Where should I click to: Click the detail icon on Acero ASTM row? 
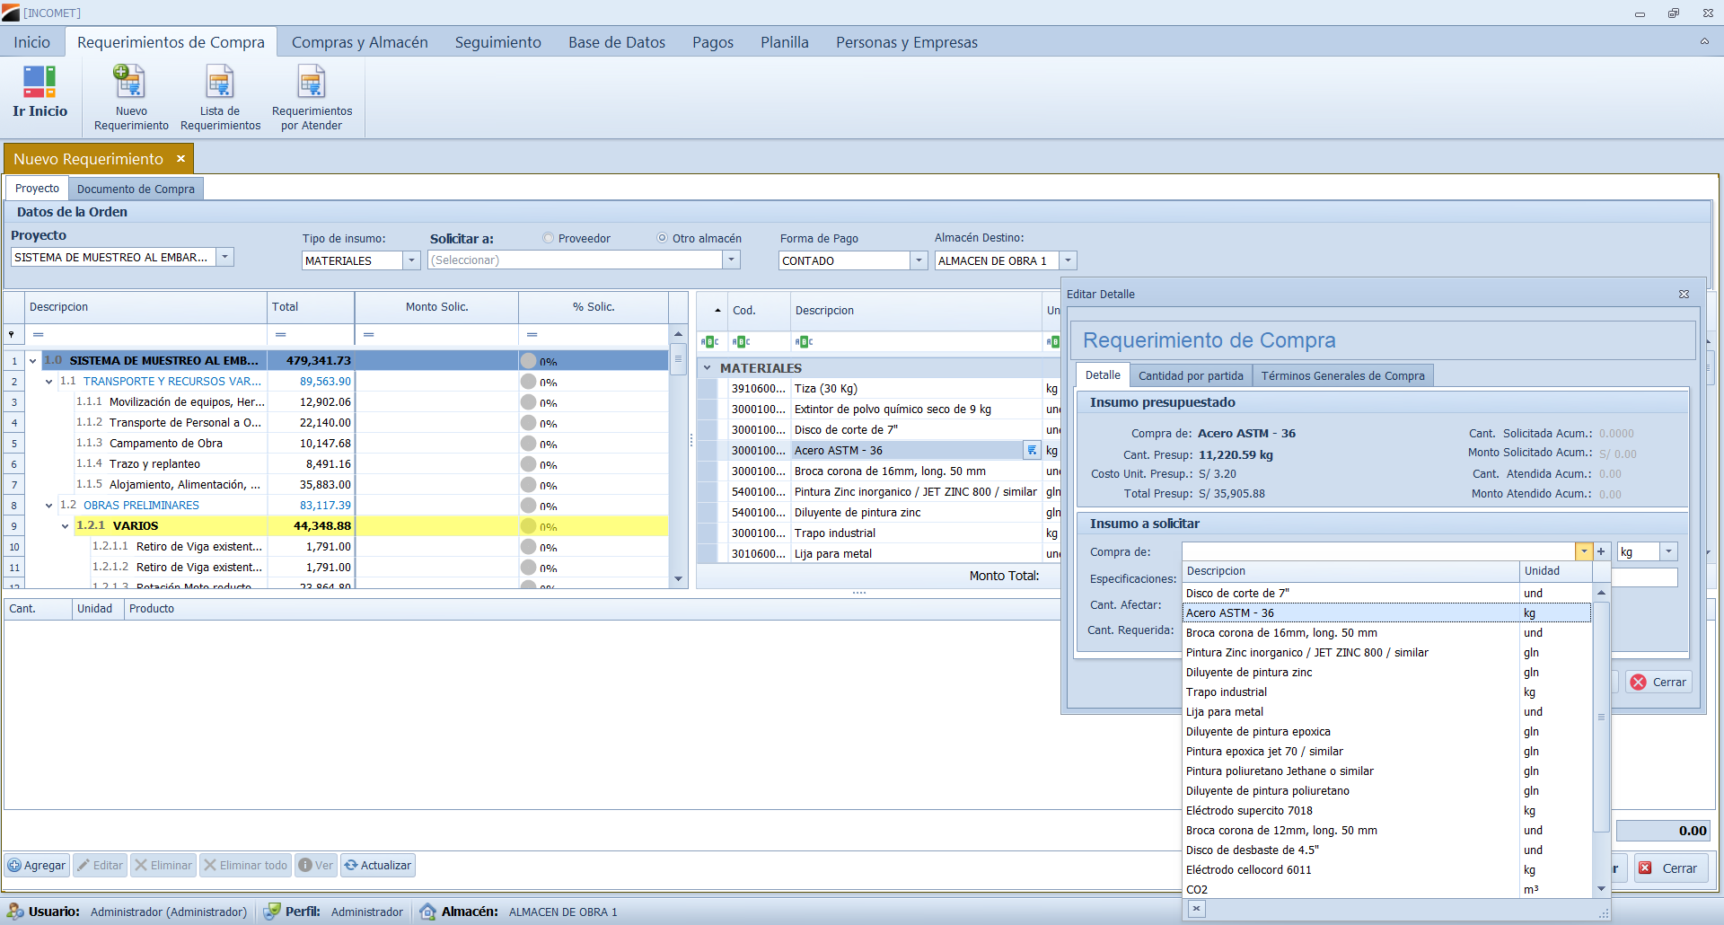point(1032,451)
